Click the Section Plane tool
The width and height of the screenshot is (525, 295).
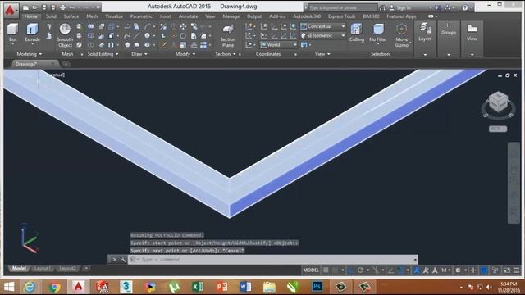pyautogui.click(x=228, y=36)
